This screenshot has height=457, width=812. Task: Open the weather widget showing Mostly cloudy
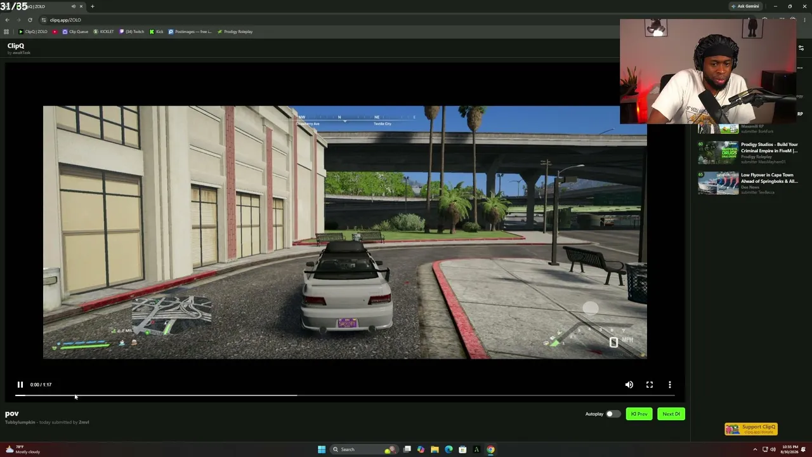click(23, 449)
